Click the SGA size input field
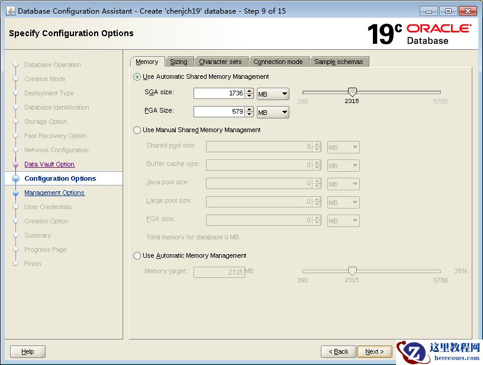This screenshot has width=483, height=365. (219, 94)
